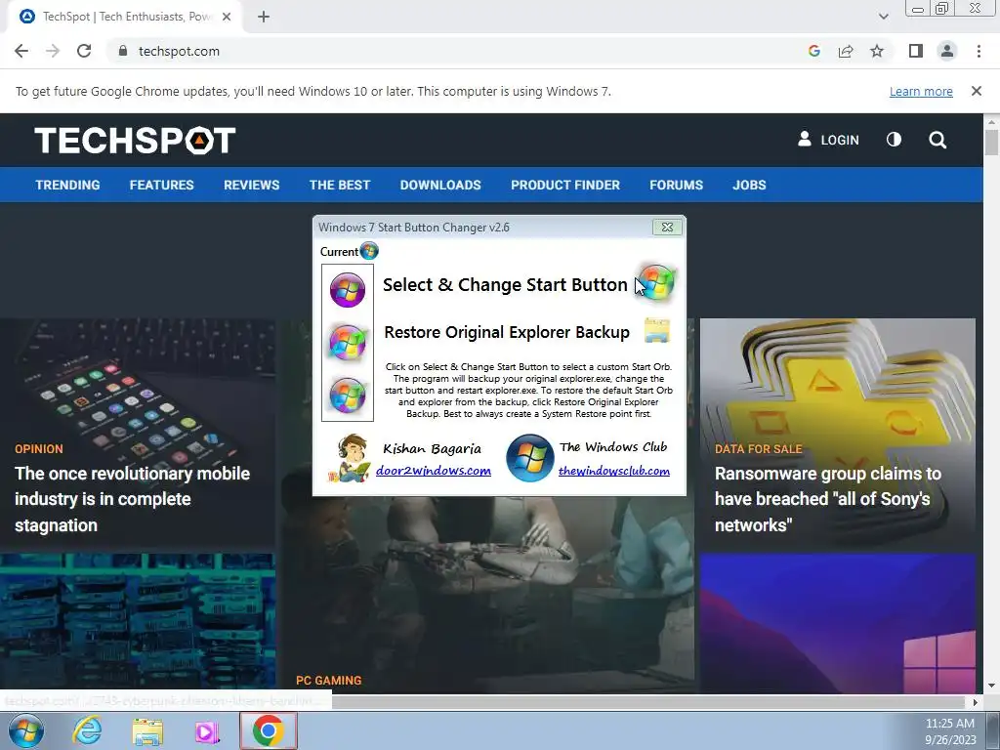This screenshot has height=750, width=1000.
Task: Select the bottom start orb sample
Action: click(x=348, y=395)
